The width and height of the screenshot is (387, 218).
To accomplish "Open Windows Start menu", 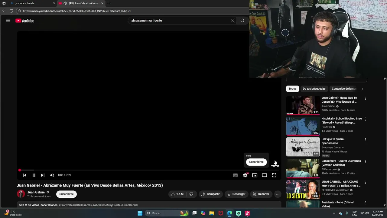I will click(140, 213).
